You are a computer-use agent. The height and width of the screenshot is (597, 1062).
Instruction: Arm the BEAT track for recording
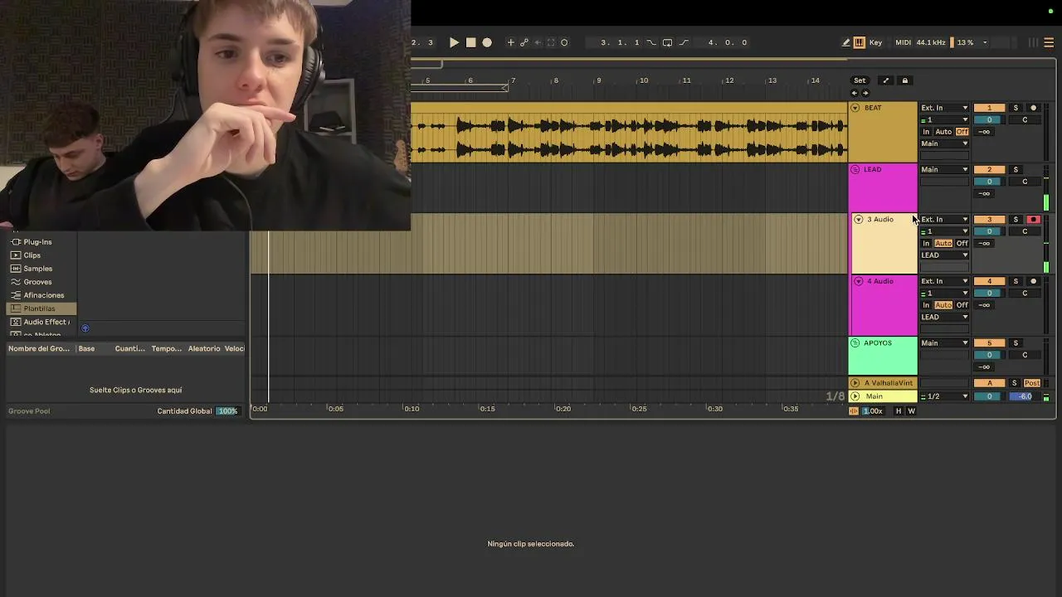pos(1033,108)
